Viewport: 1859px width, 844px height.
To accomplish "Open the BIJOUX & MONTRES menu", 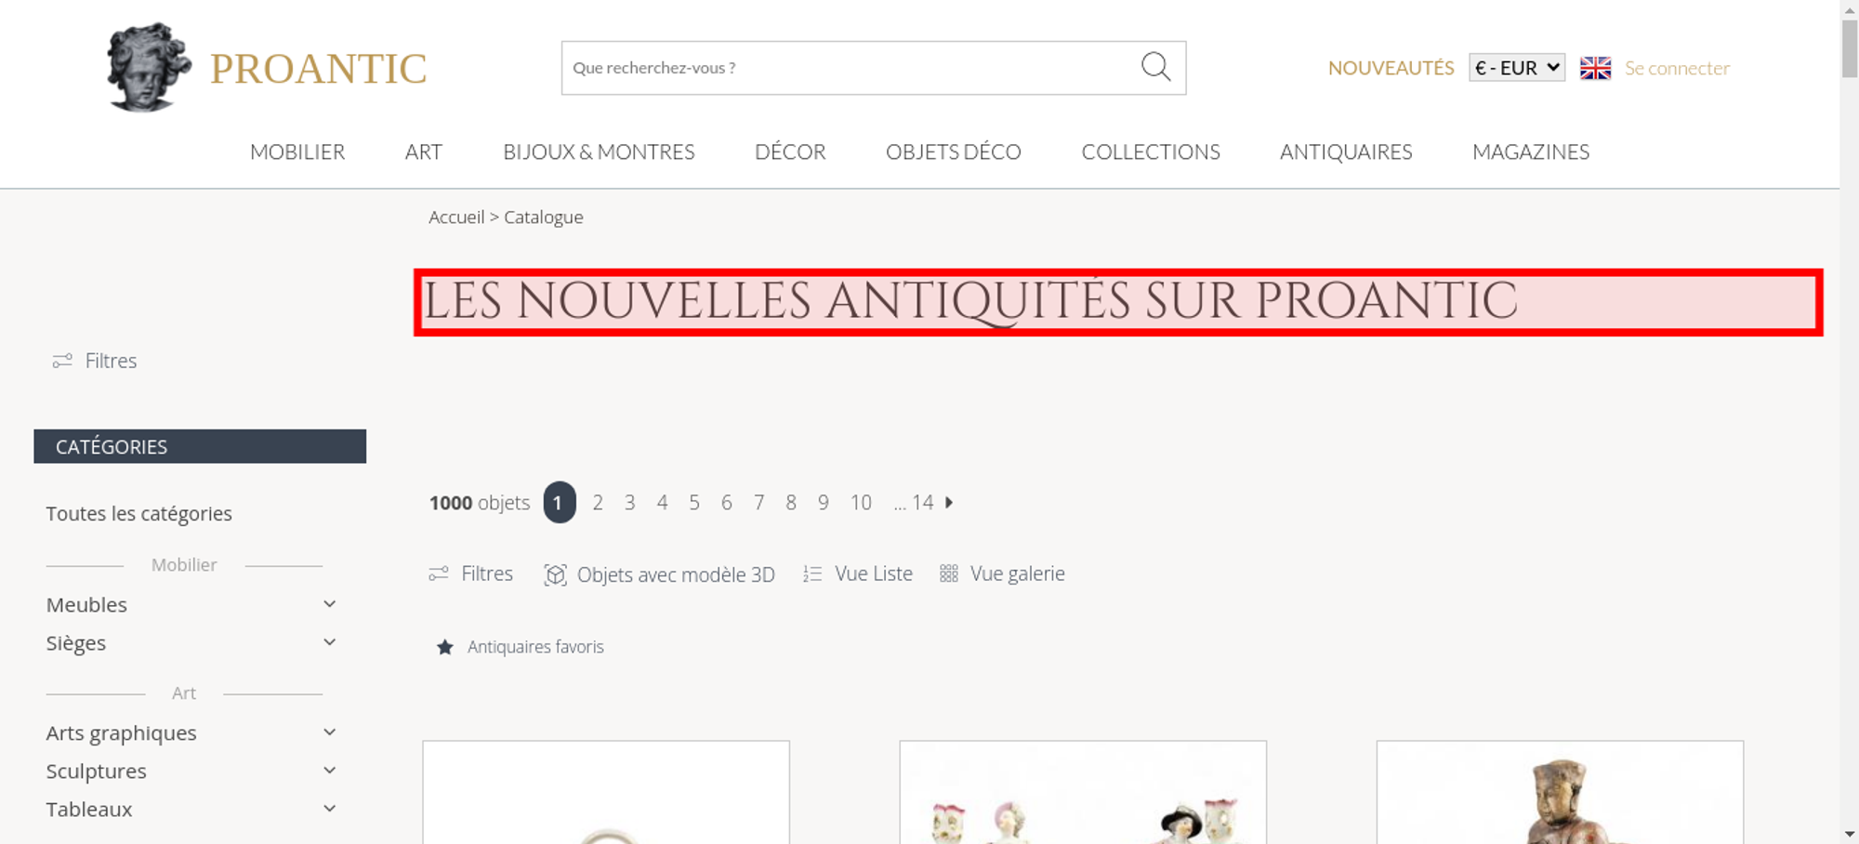I will click(x=599, y=152).
